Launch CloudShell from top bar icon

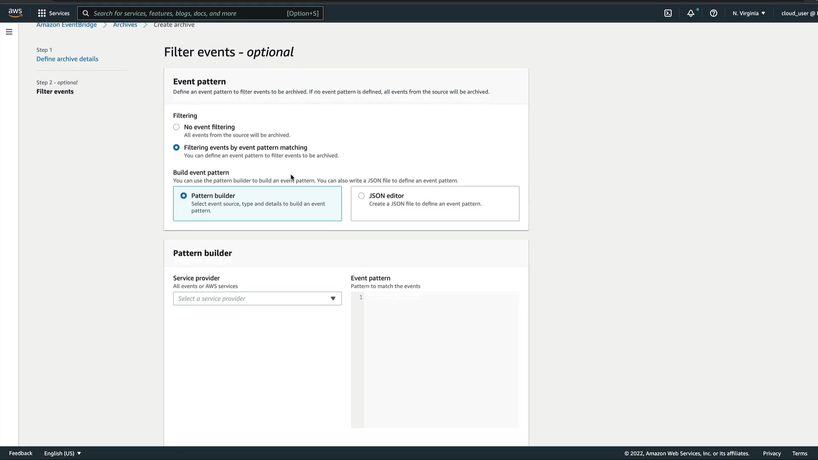pos(668,13)
